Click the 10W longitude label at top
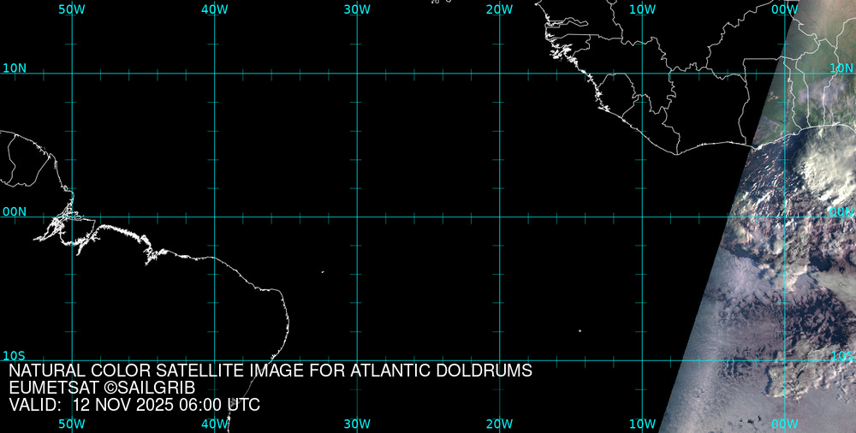 pyautogui.click(x=642, y=9)
